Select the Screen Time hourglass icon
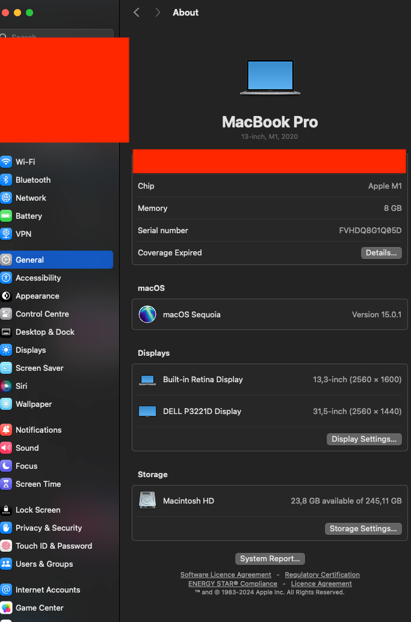The image size is (411, 622). click(x=6, y=484)
